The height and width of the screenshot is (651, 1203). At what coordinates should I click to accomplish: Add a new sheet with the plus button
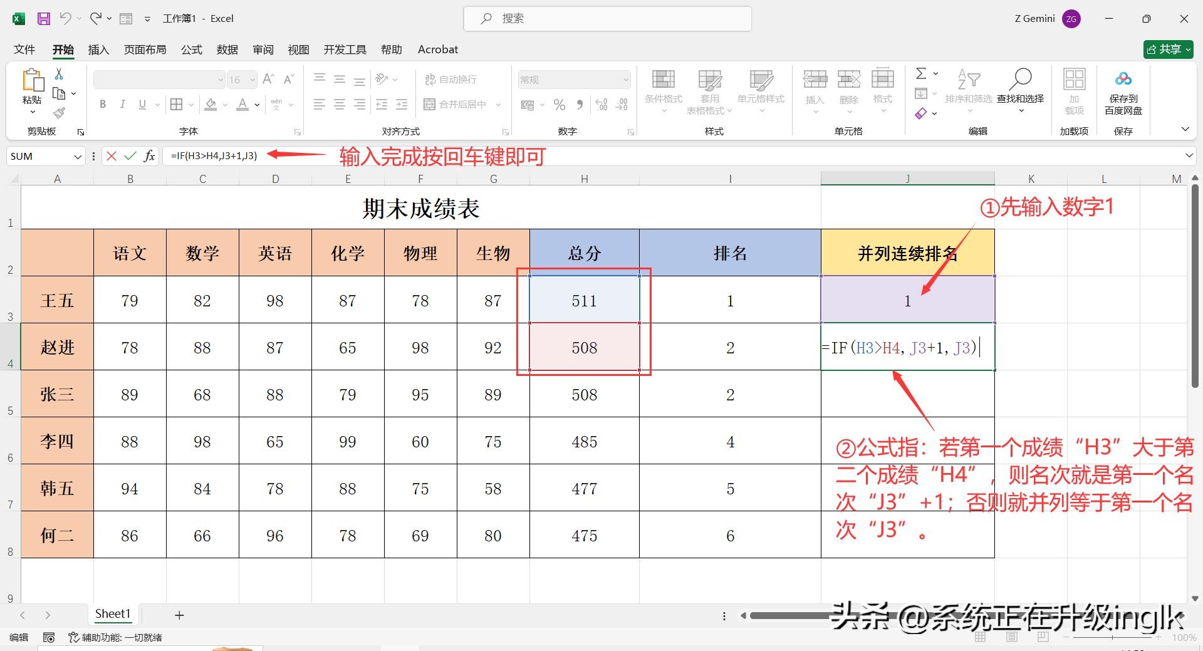179,615
